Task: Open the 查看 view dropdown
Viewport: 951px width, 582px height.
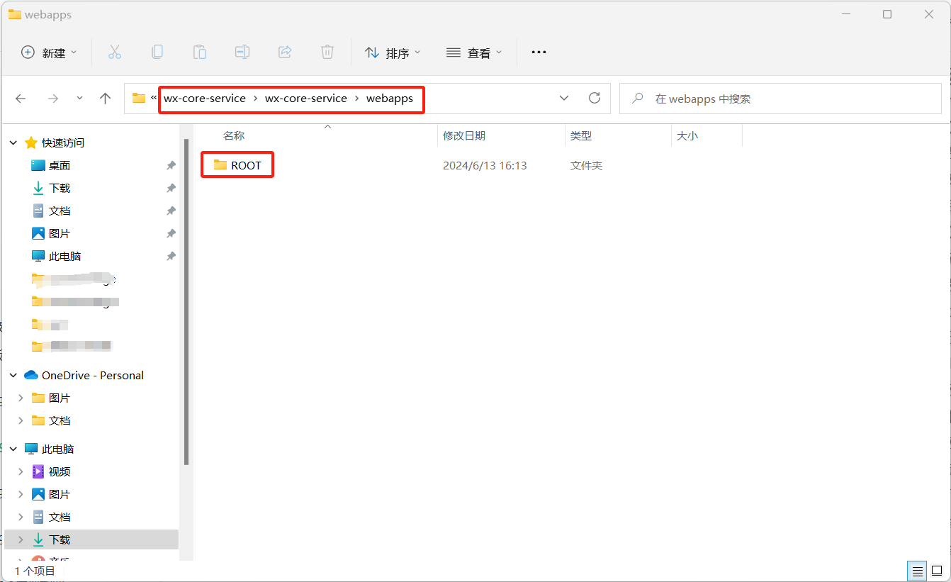Action: (474, 52)
